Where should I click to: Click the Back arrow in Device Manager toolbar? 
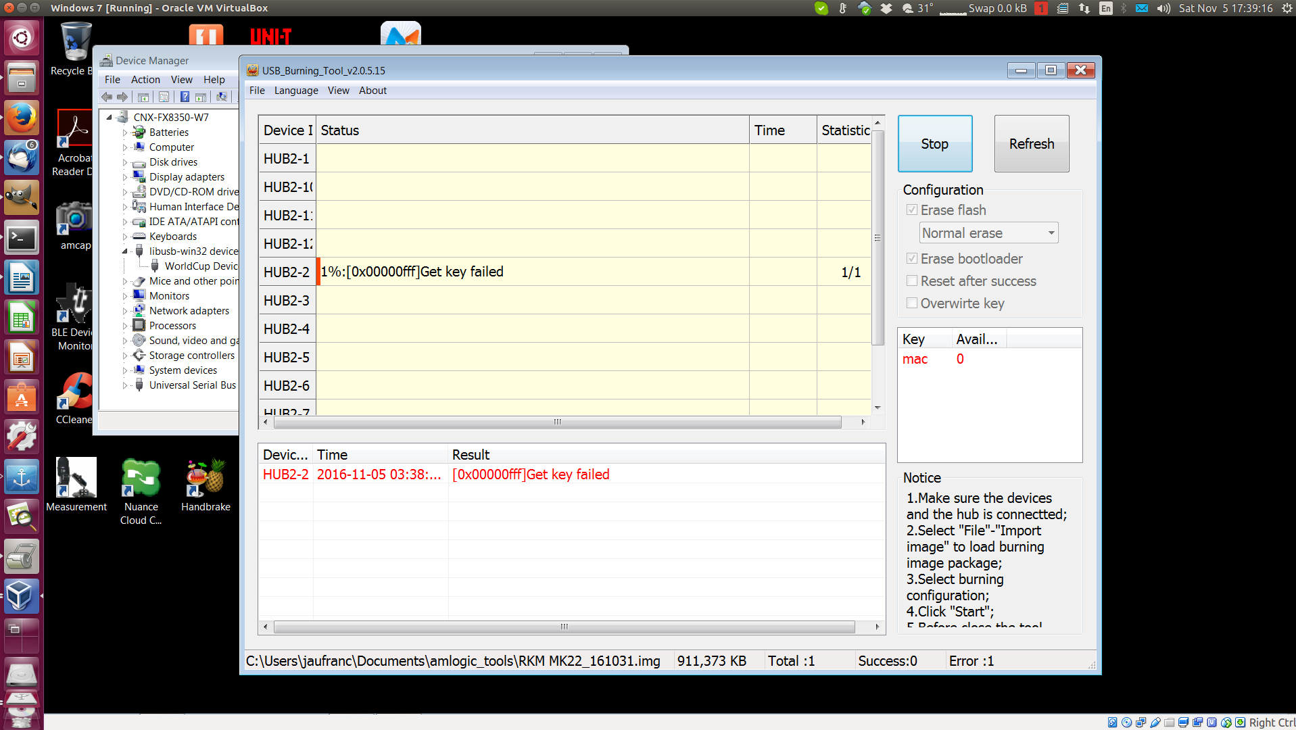(x=107, y=97)
